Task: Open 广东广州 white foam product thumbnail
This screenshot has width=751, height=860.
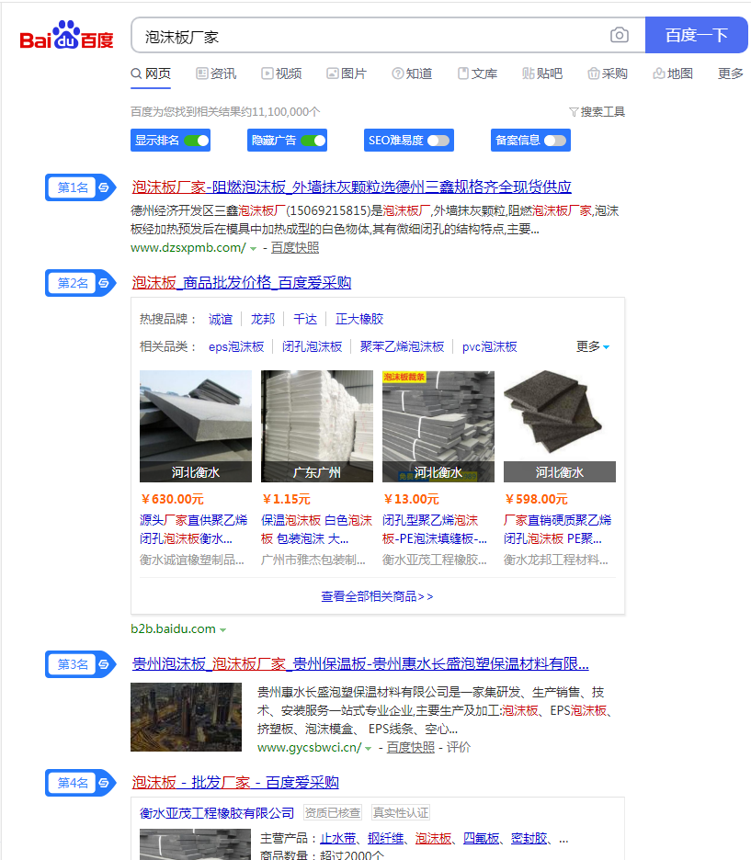Action: tap(317, 426)
